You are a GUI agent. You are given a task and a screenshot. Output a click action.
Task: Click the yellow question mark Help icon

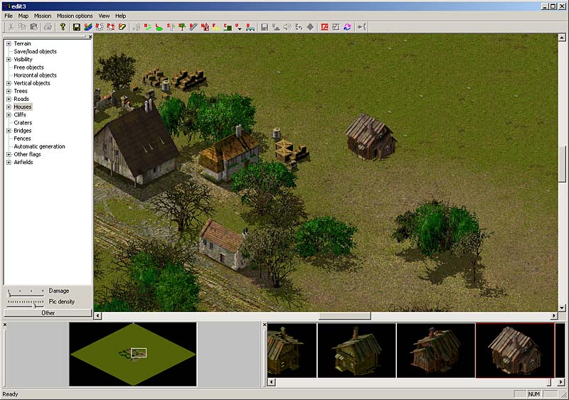point(63,27)
